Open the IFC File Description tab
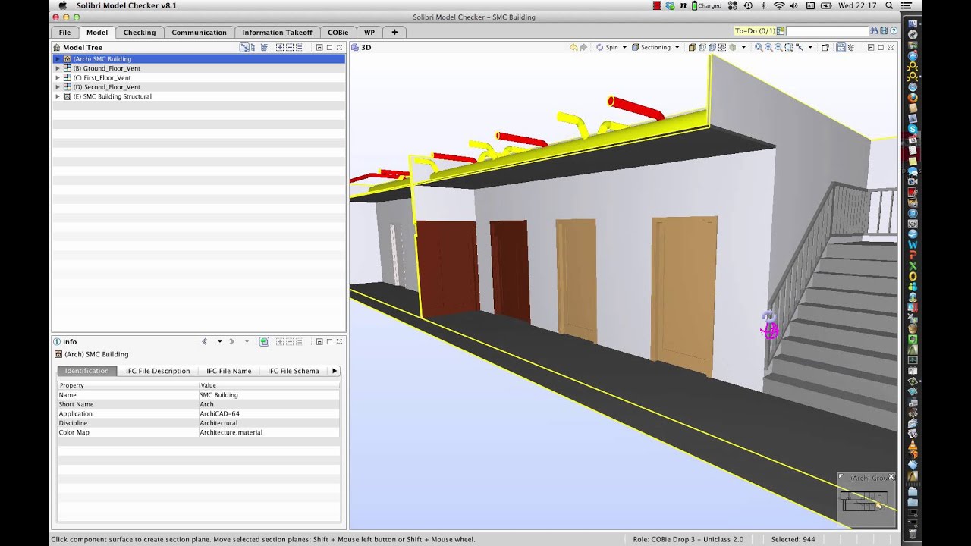971x546 pixels. [x=158, y=371]
